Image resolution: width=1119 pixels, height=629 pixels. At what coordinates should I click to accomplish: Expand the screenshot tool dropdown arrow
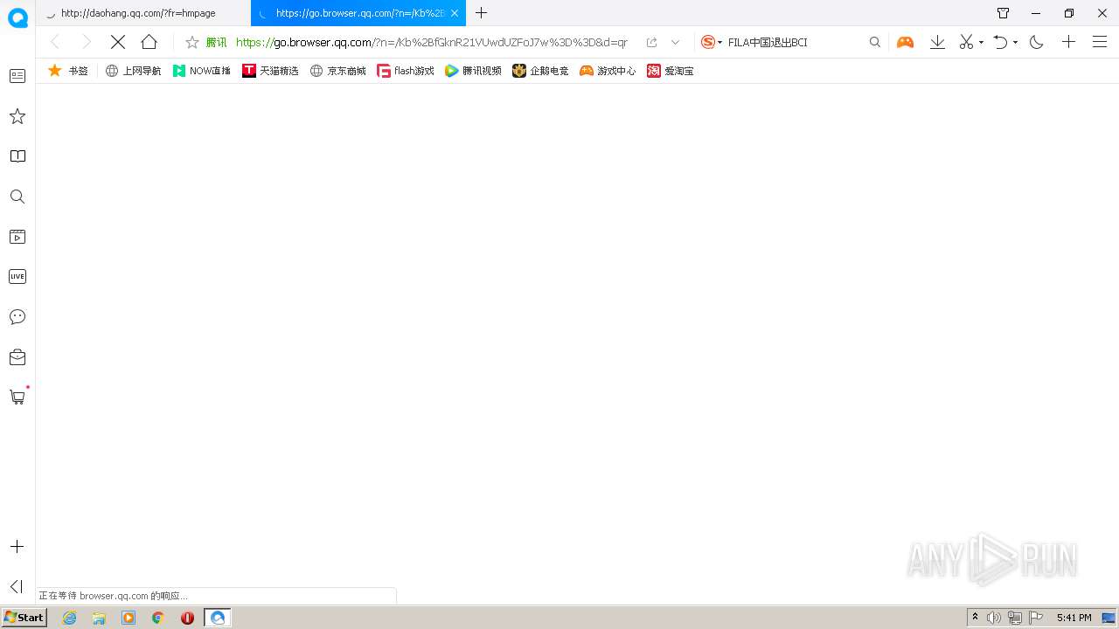[x=981, y=42]
